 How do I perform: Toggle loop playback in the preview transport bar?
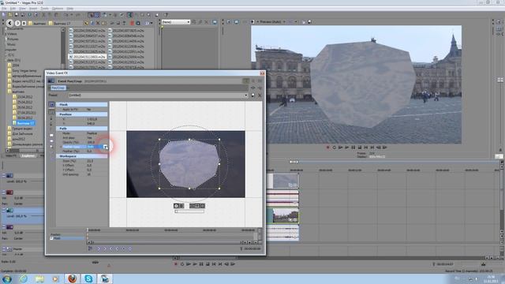click(x=334, y=148)
